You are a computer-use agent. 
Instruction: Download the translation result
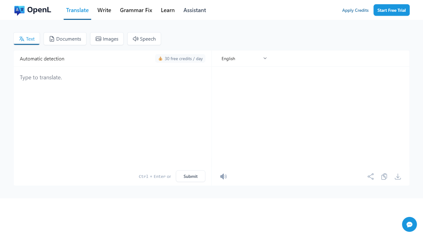point(398,177)
